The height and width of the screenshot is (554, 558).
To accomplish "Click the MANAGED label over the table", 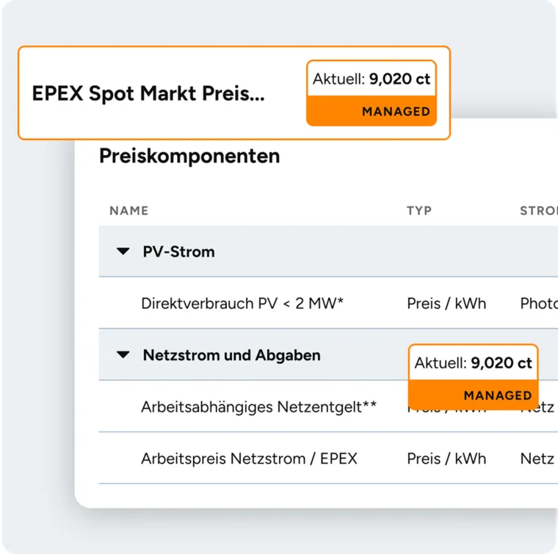I will coord(497,396).
